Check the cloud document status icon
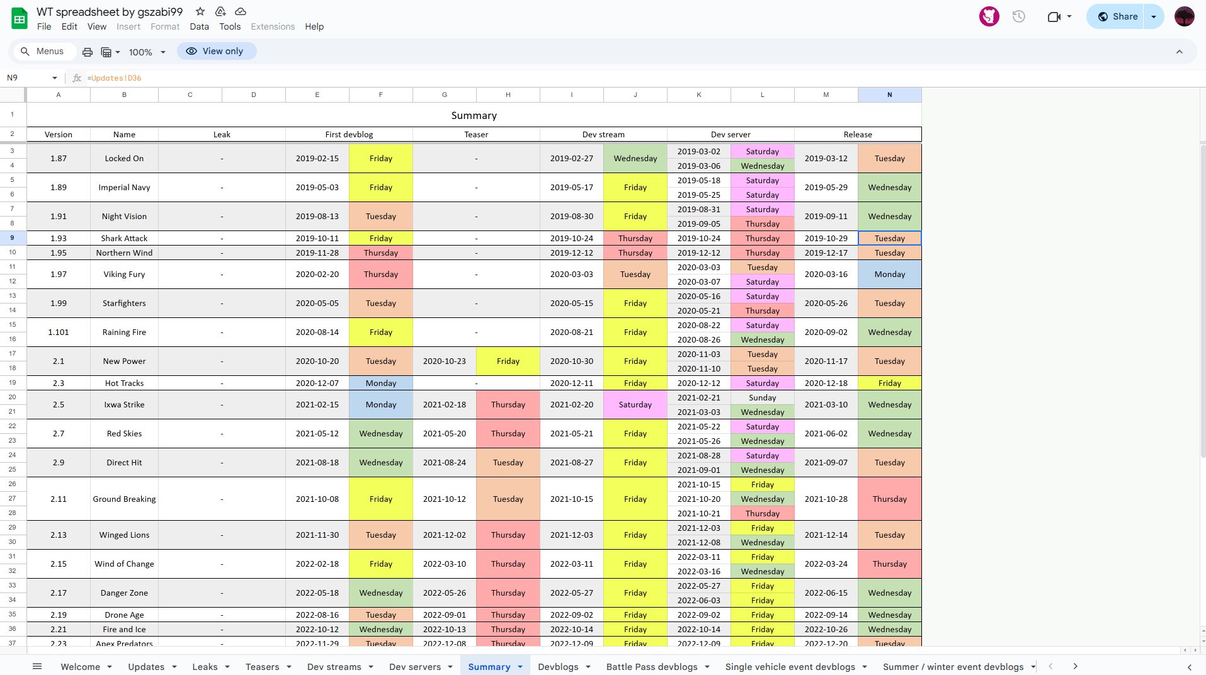Viewport: 1206px width, 675px height. point(241,11)
